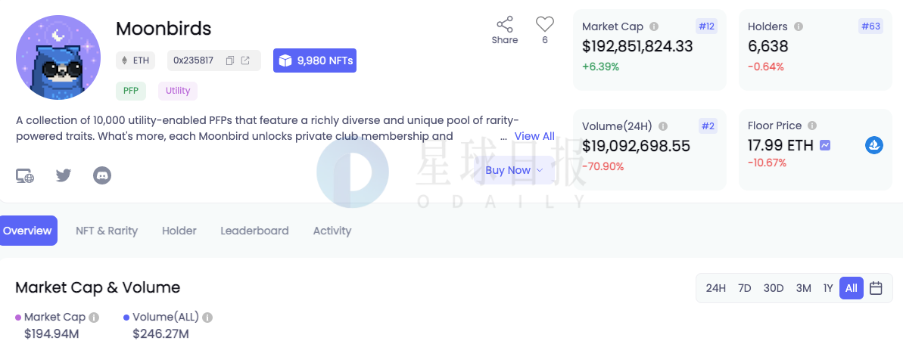Toggle the Volume(ALL) chart legend
Image resolution: width=903 pixels, height=344 pixels.
[x=162, y=318]
